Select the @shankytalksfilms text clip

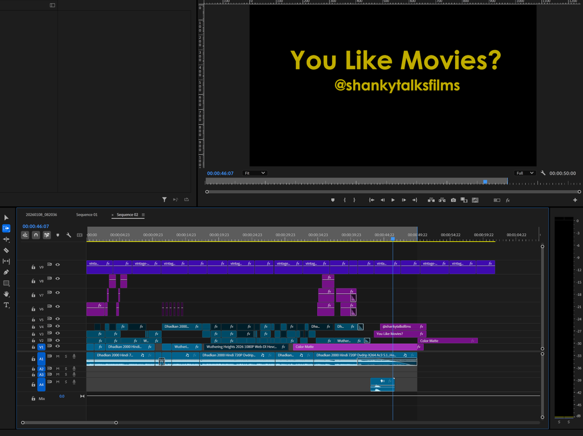(403, 327)
